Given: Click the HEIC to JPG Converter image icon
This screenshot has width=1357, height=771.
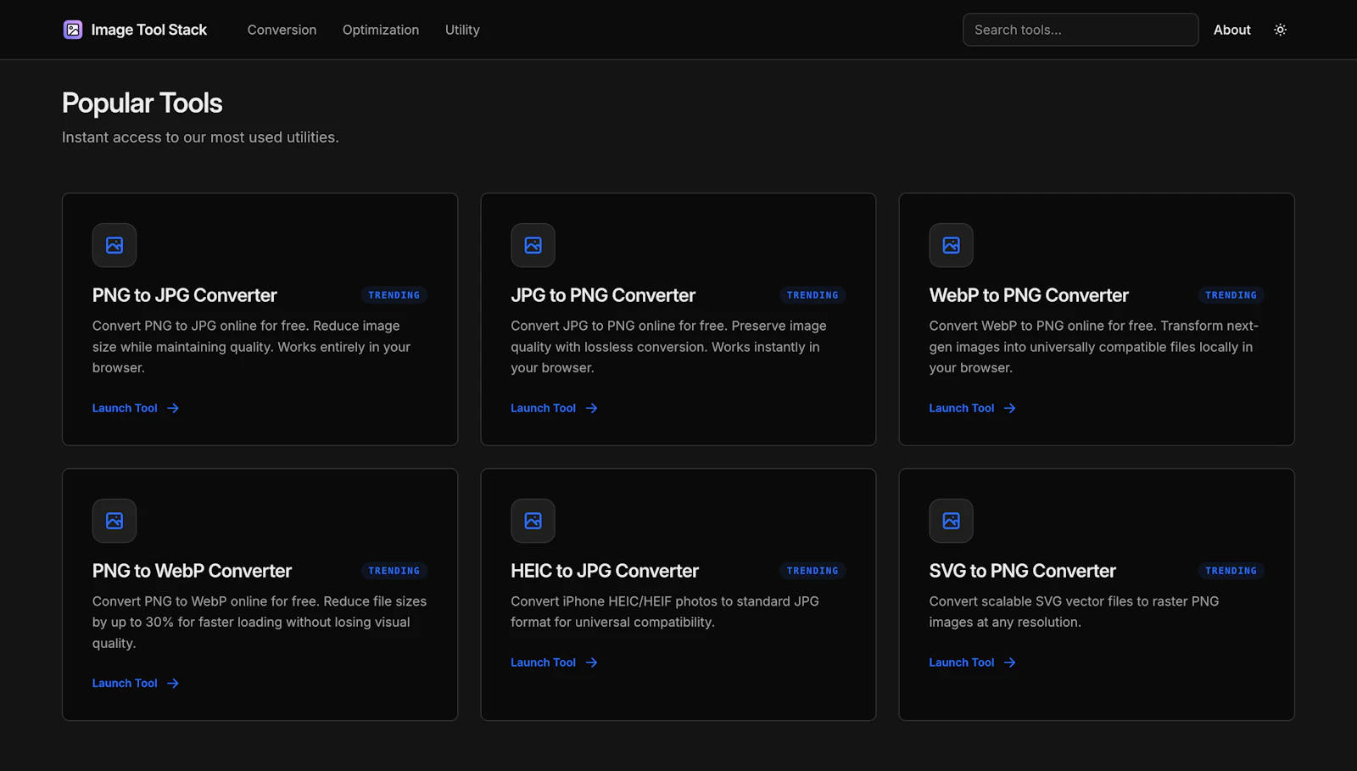Looking at the screenshot, I should click(533, 521).
